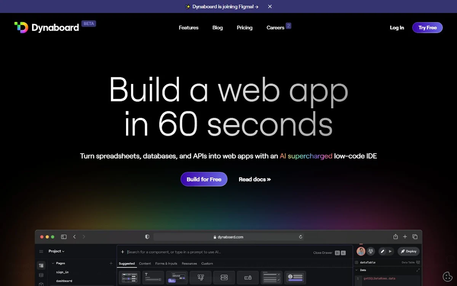
Task: Click the Dynaboard logo
Action: [x=46, y=27]
